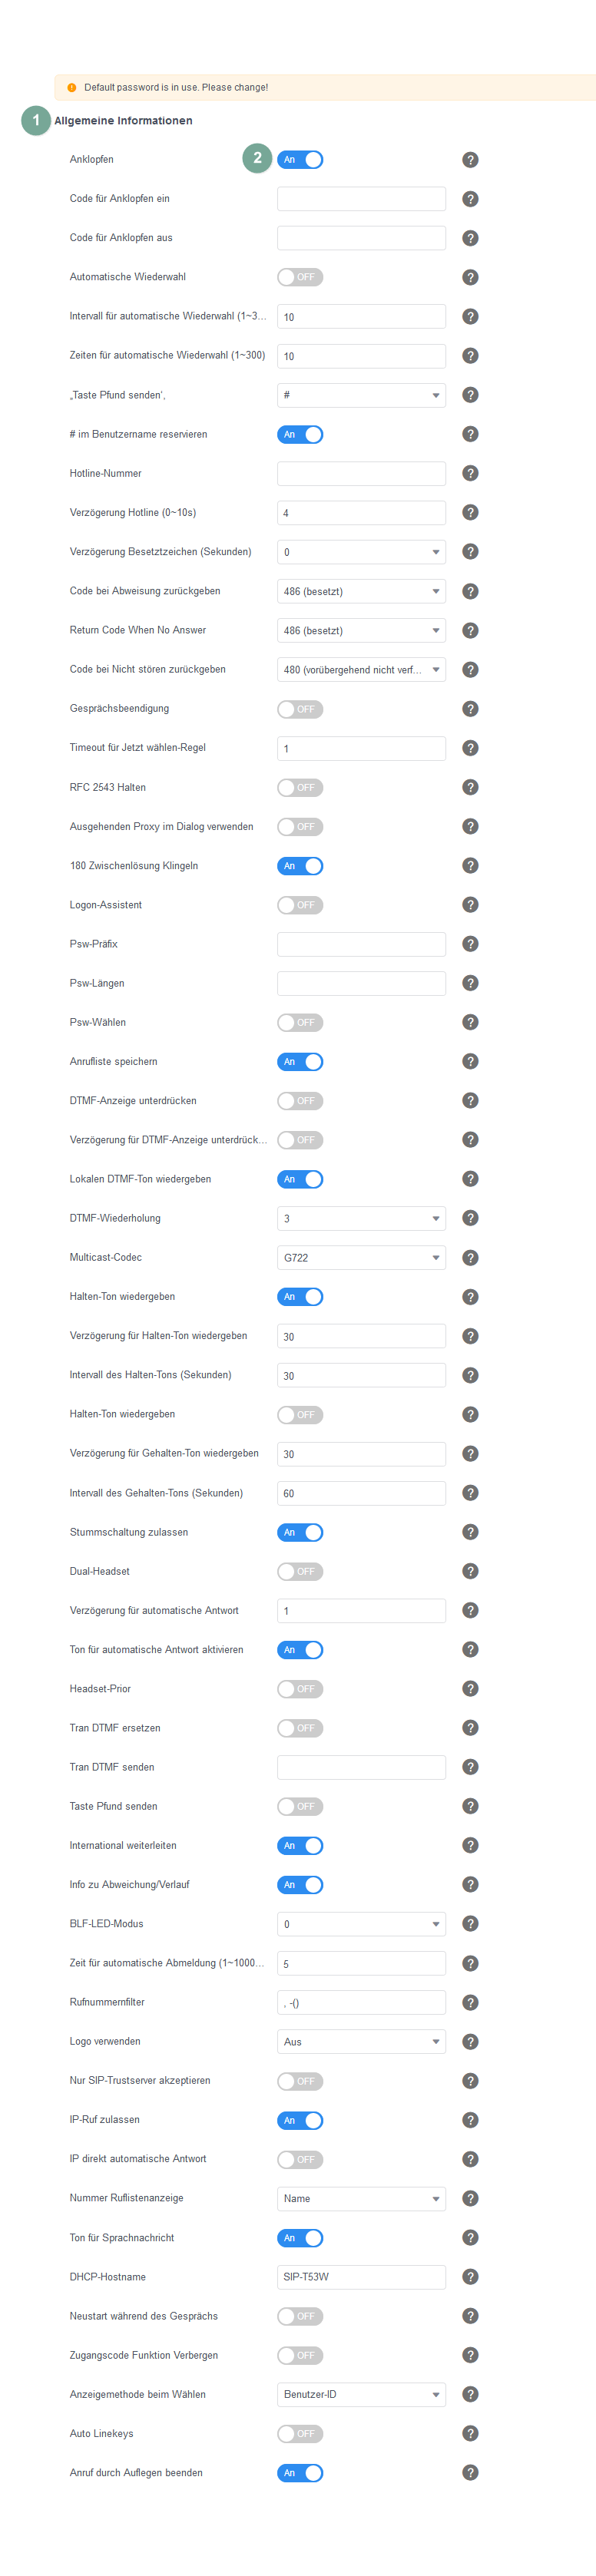This screenshot has width=596, height=2576.
Task: Open help for Automatische Wiederwahl
Action: [x=470, y=277]
